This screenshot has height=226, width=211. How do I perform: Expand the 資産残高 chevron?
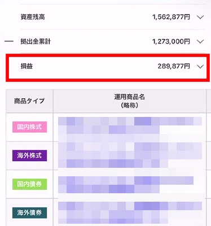pos(200,18)
